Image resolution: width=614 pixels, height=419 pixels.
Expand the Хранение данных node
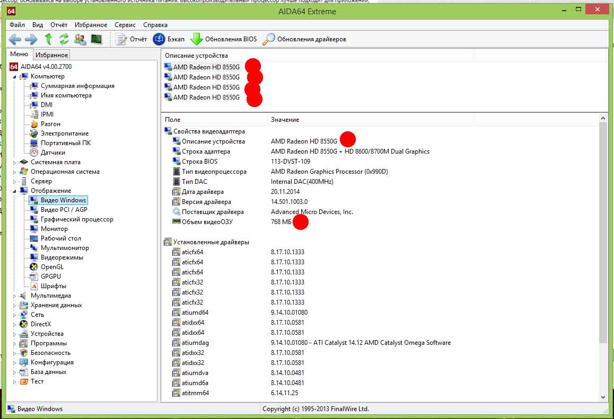14,306
